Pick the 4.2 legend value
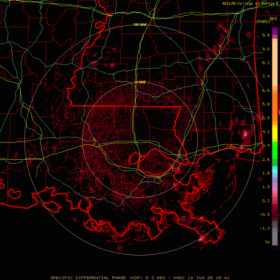This screenshot has width=280, height=280. coord(266,132)
